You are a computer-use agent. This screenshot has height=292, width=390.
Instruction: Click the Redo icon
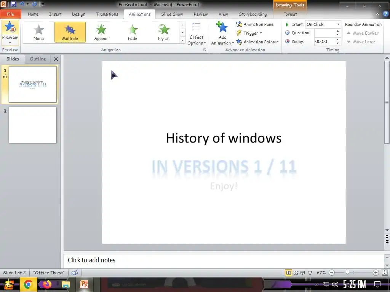click(34, 4)
